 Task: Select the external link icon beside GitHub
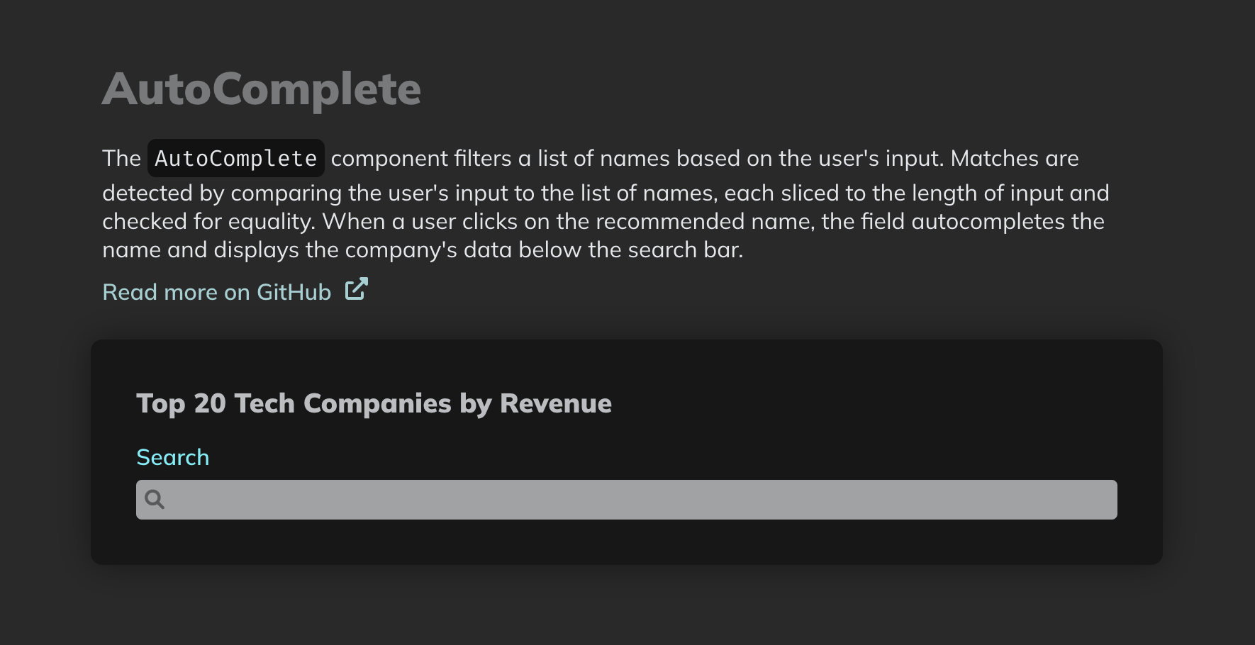pos(355,289)
